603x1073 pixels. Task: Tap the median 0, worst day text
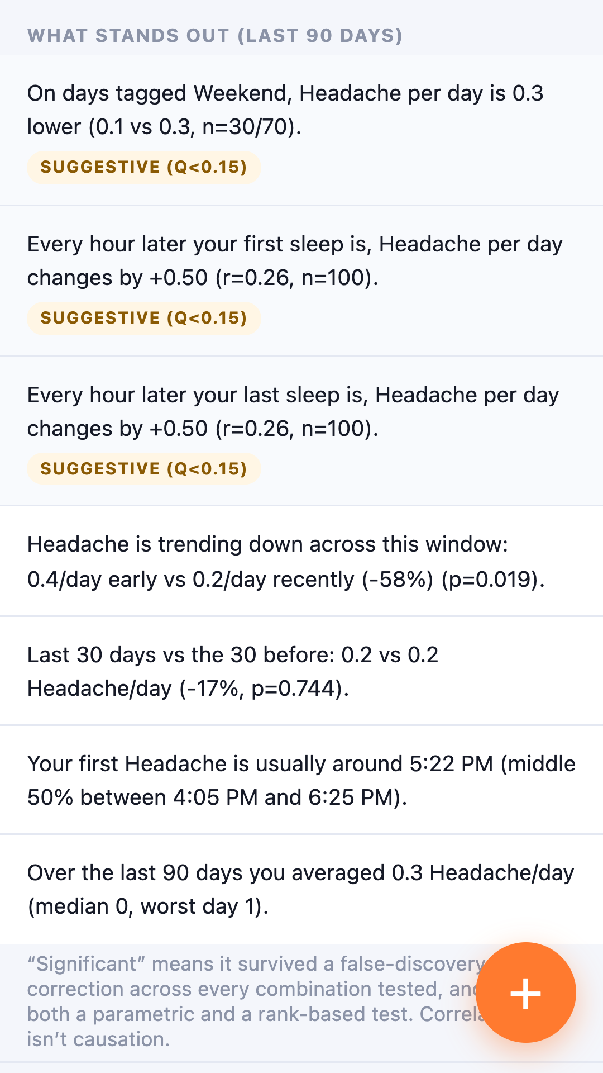coord(136,906)
